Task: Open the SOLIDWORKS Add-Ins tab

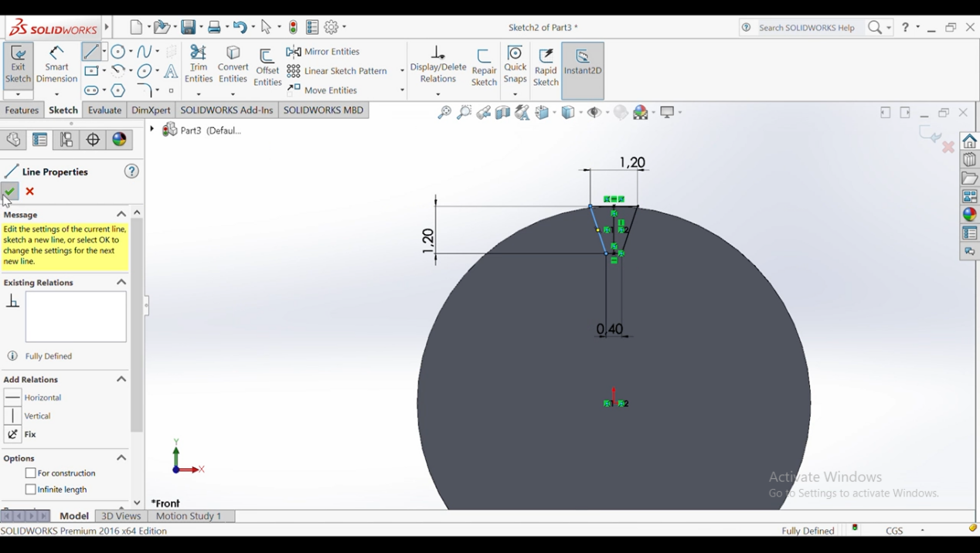Action: tap(226, 110)
